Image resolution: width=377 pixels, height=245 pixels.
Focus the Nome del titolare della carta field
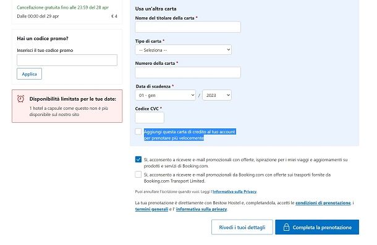pyautogui.click(x=188, y=27)
